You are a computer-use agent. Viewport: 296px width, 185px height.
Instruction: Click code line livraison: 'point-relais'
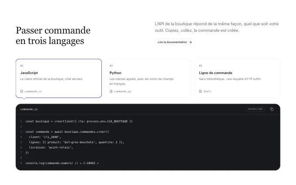pos(51,148)
